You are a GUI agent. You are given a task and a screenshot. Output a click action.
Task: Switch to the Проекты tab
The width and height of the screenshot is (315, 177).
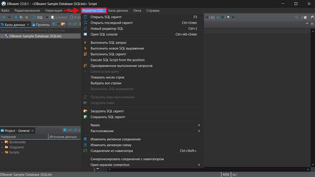pos(41,25)
